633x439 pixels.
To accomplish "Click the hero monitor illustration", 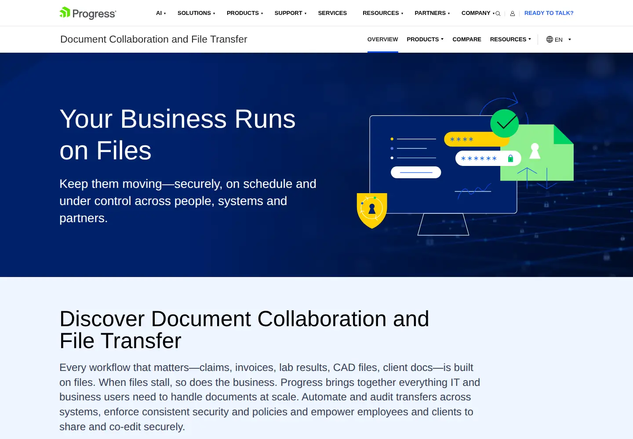I will 465,165.
